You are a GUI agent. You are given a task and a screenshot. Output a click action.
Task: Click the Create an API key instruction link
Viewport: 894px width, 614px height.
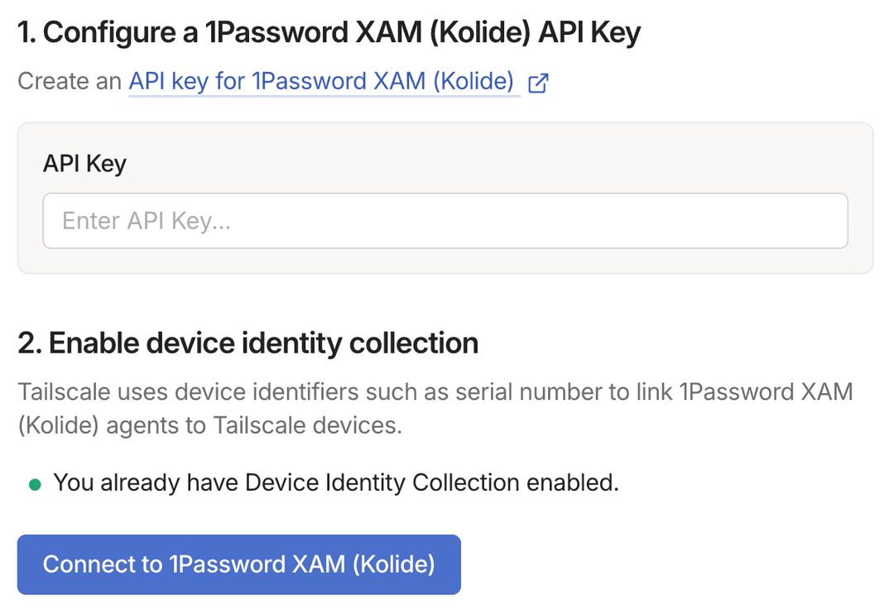323,81
